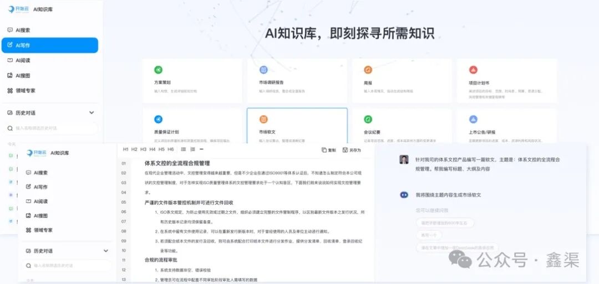
Task: Click the blue 质量保证计划 card icon
Action: coord(158,120)
